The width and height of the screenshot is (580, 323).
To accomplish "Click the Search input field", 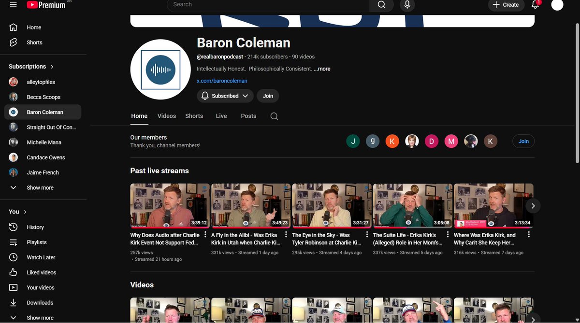I will [268, 5].
